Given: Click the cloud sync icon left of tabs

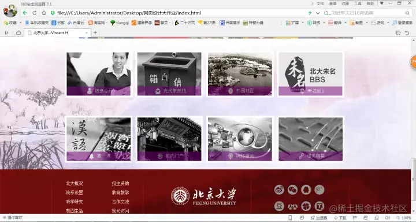Looking at the screenshot, I should pyautogui.click(x=18, y=32).
